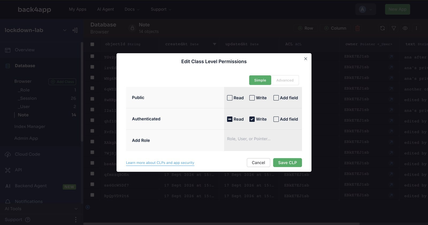Enable Authenticated Add field permission

276,119
